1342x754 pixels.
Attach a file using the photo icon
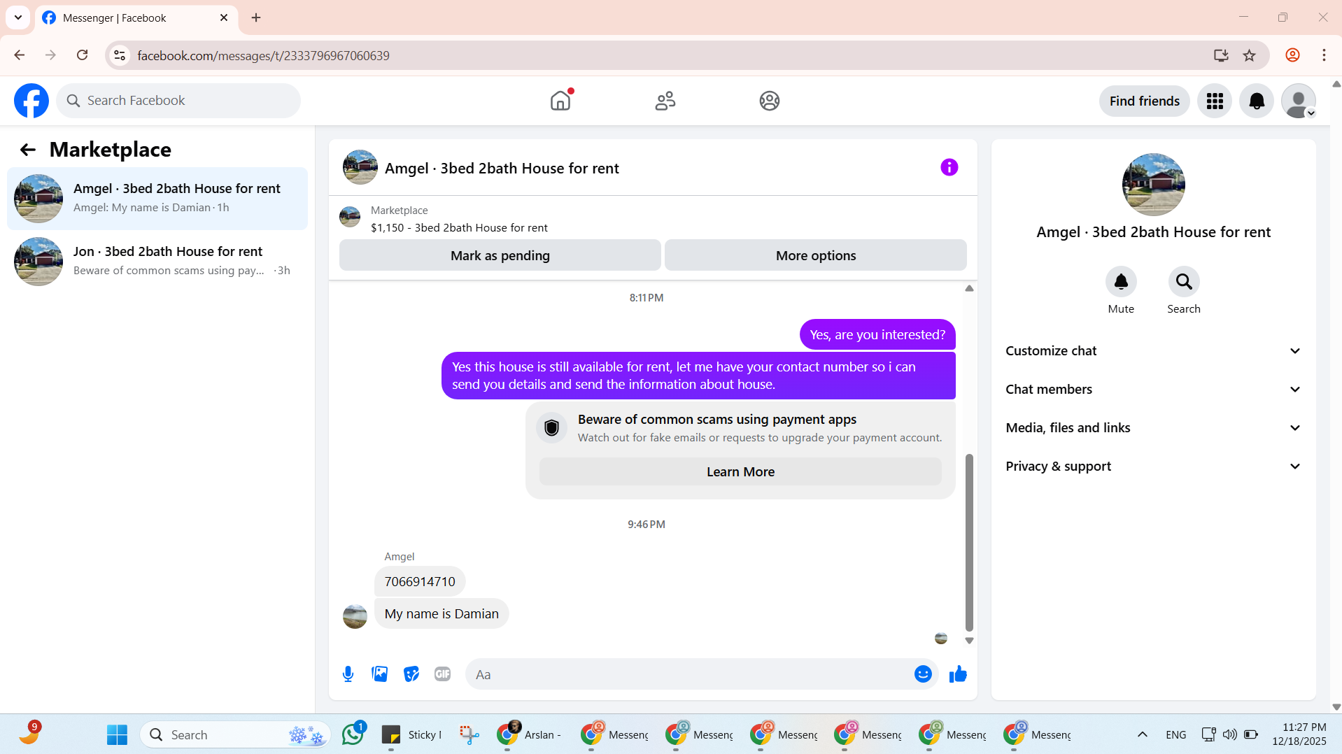pyautogui.click(x=380, y=674)
